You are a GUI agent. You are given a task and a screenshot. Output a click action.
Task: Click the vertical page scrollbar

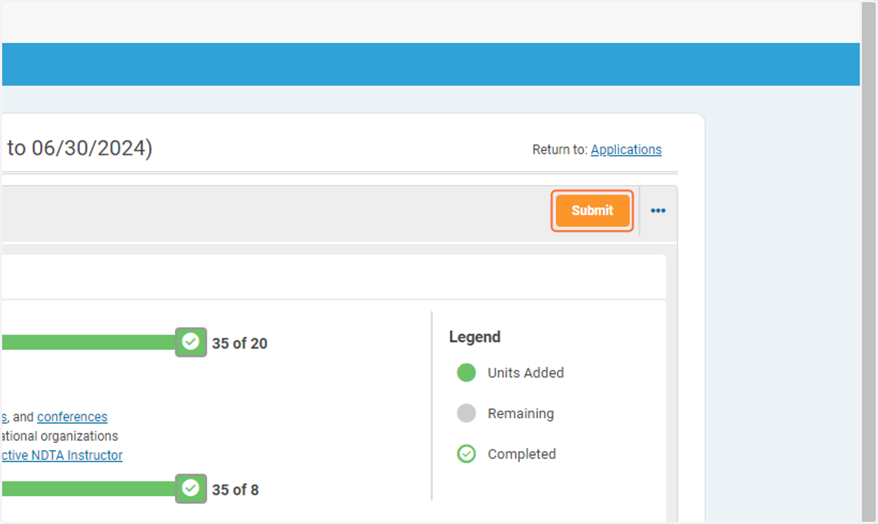pyautogui.click(x=869, y=262)
